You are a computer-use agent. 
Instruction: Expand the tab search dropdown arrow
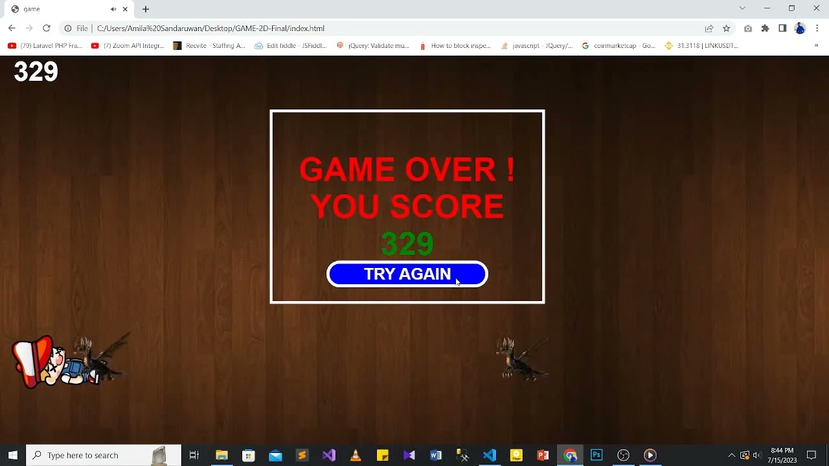(742, 8)
